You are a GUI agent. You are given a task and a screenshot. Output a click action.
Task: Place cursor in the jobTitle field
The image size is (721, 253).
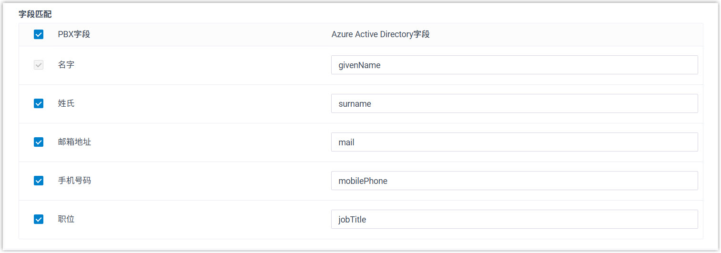click(x=514, y=219)
